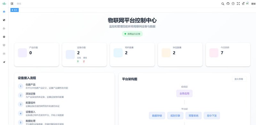Open the dashboard home sidebar icon
The image size is (256, 125).
[4, 12]
